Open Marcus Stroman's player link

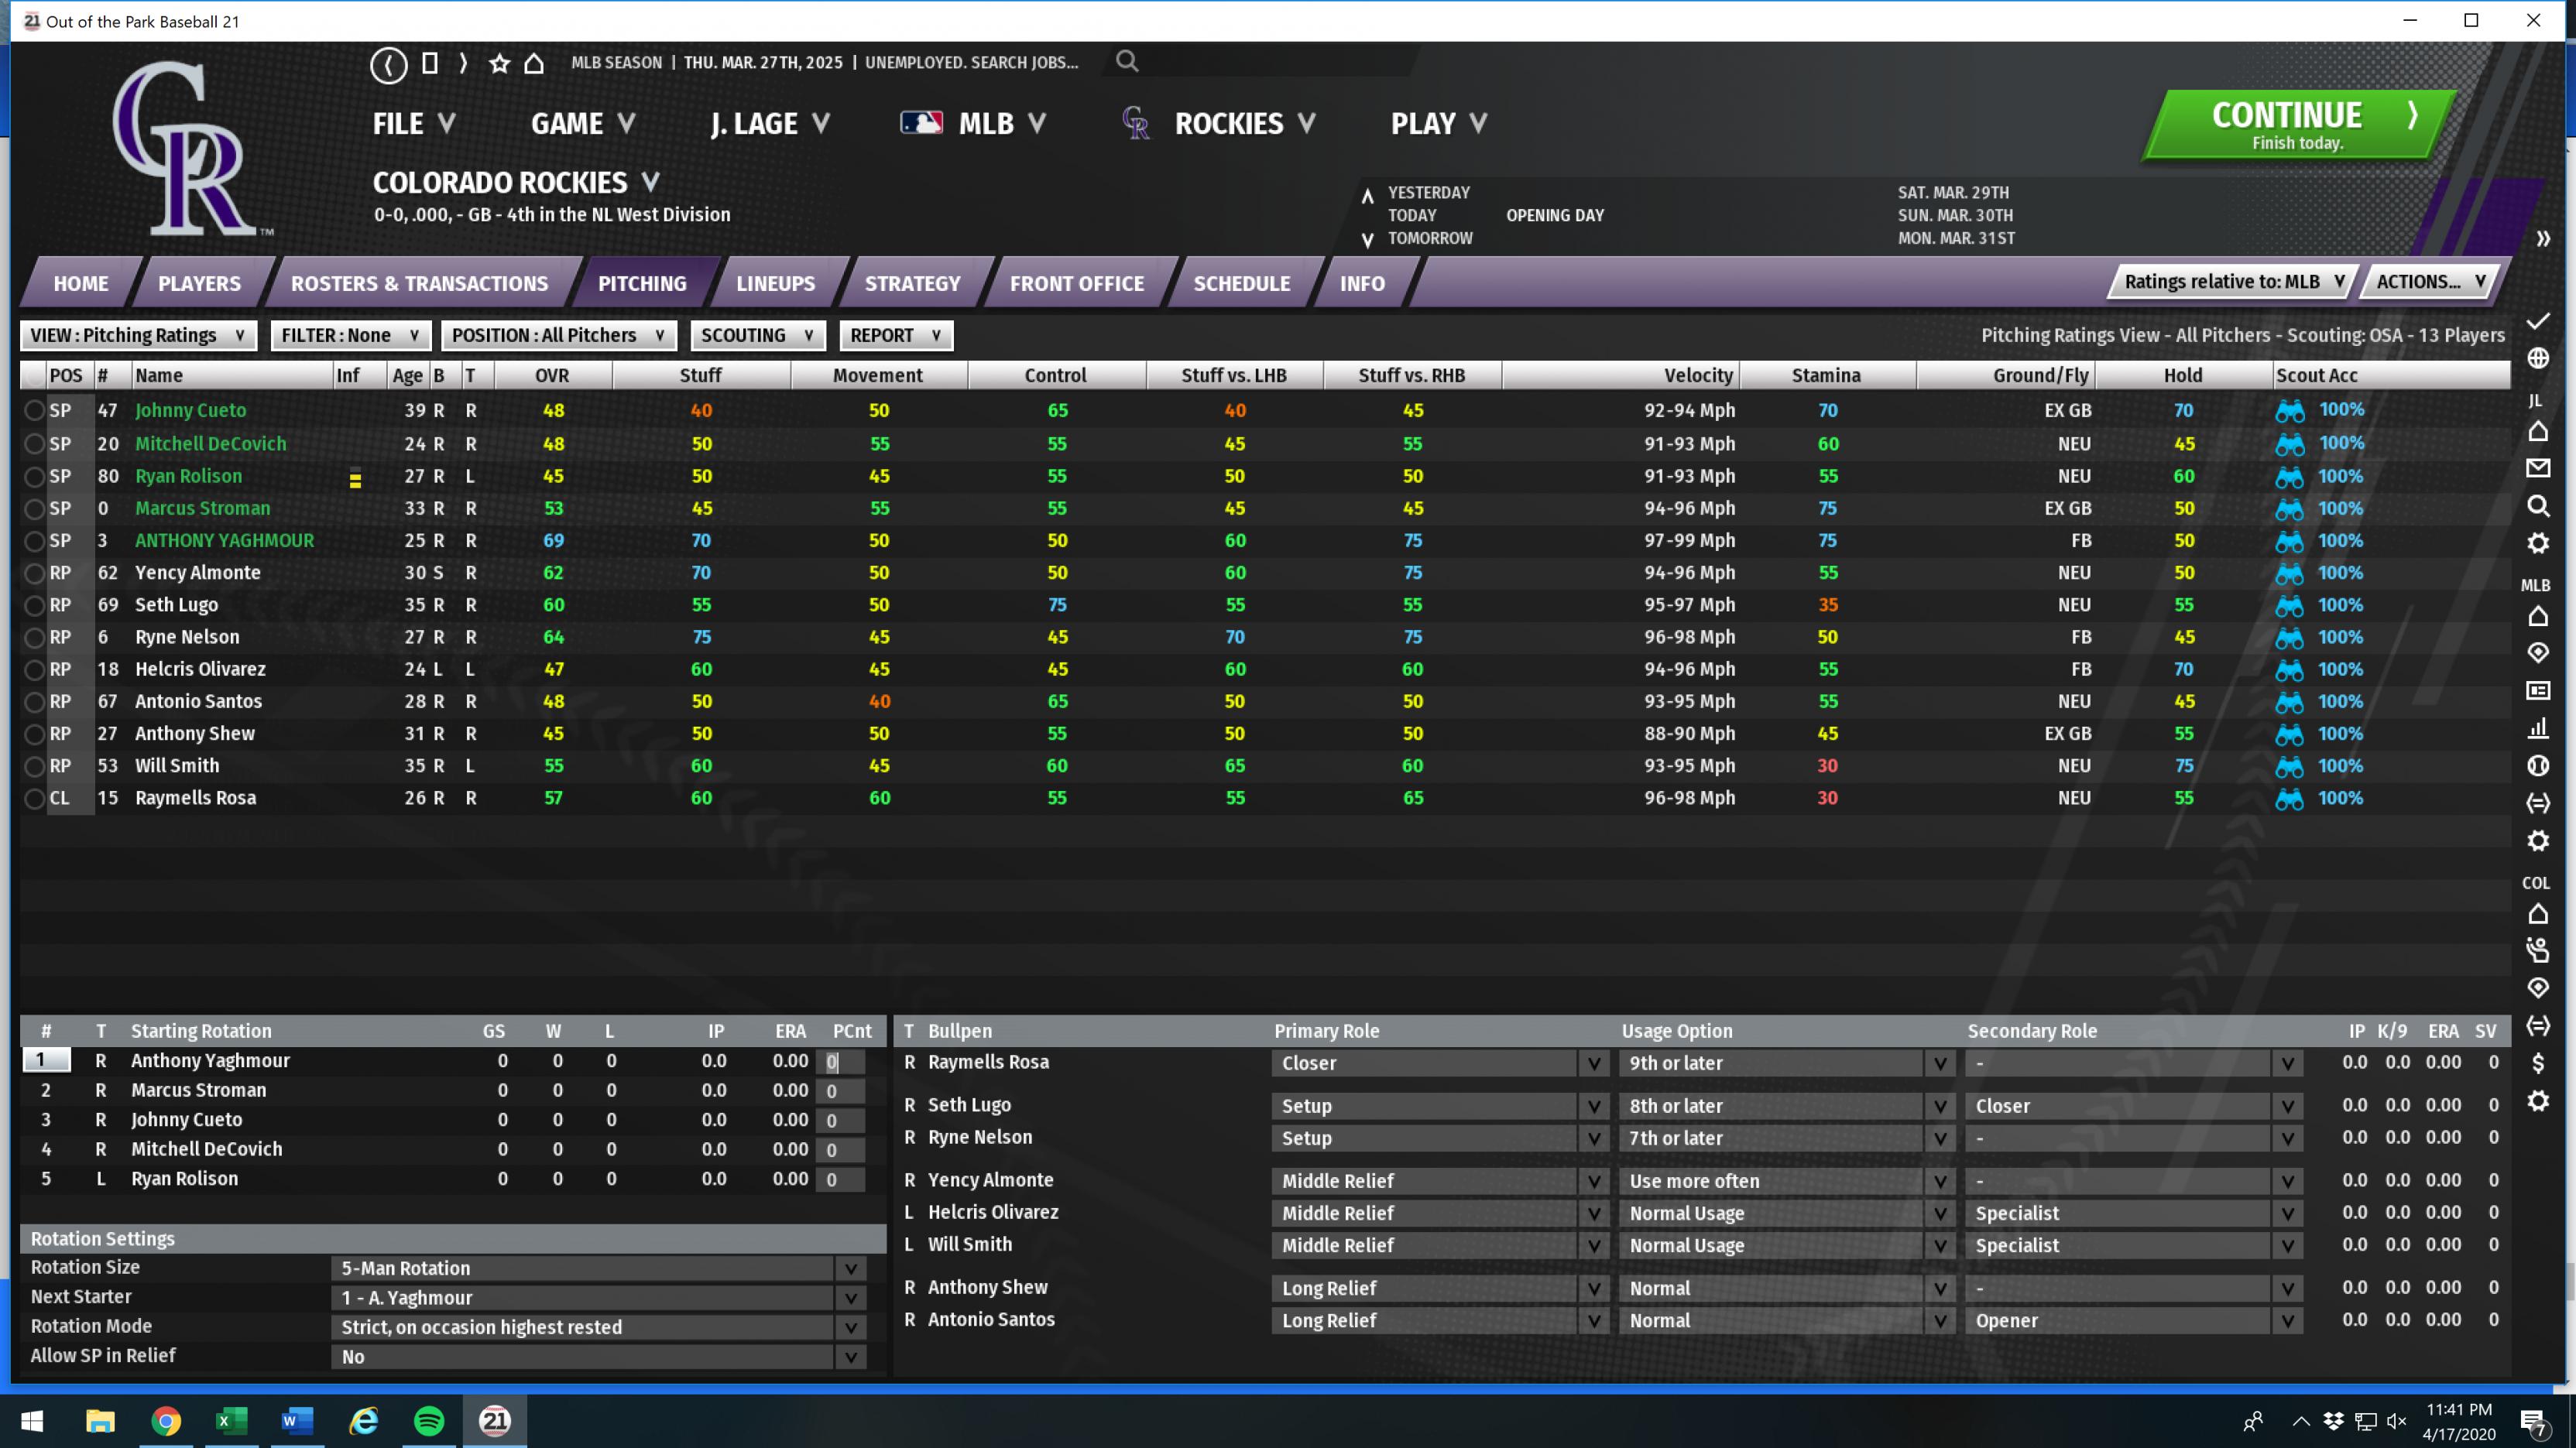click(x=202, y=508)
